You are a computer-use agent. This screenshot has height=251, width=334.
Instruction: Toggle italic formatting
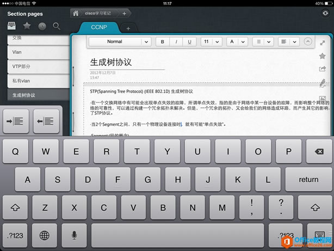[176, 41]
